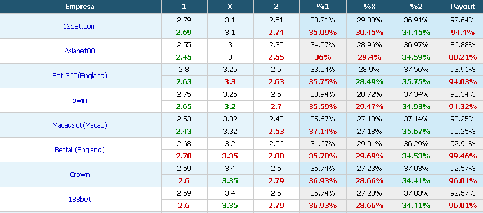Sort by the %1 column header
This screenshot has width=483, height=213.
click(x=323, y=7)
